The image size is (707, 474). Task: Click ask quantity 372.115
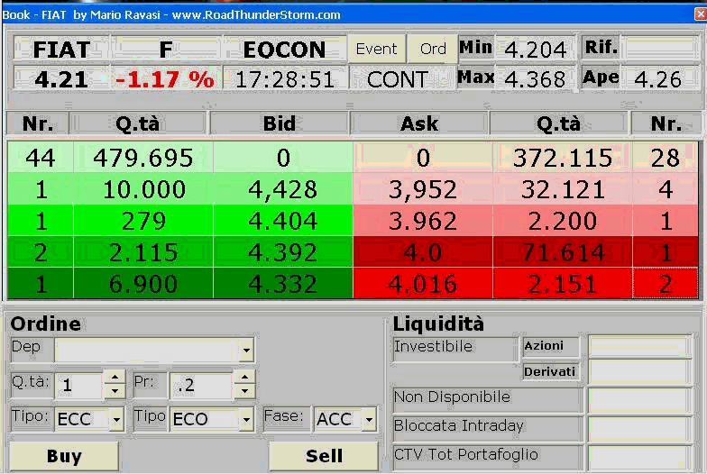(x=563, y=158)
